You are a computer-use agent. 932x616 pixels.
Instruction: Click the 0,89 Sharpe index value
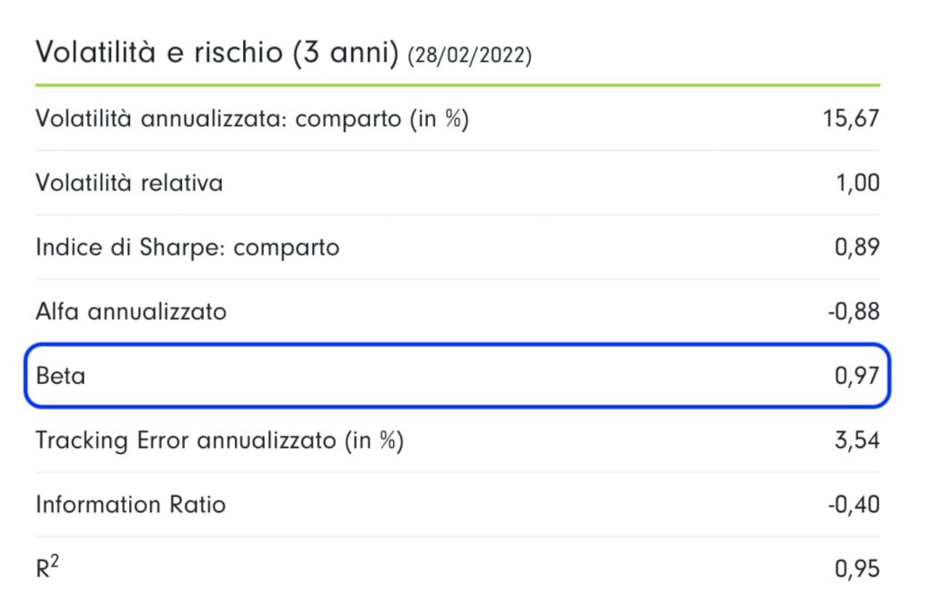click(x=856, y=247)
